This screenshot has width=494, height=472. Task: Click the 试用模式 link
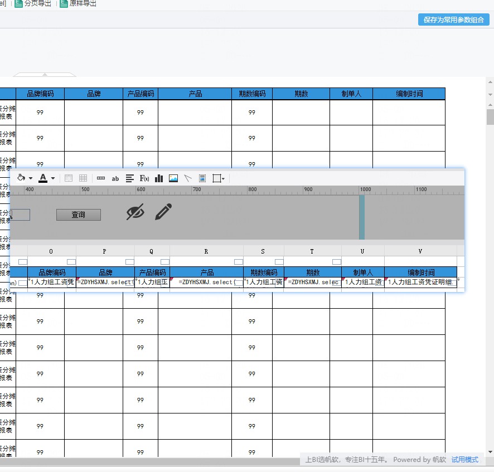[464, 460]
